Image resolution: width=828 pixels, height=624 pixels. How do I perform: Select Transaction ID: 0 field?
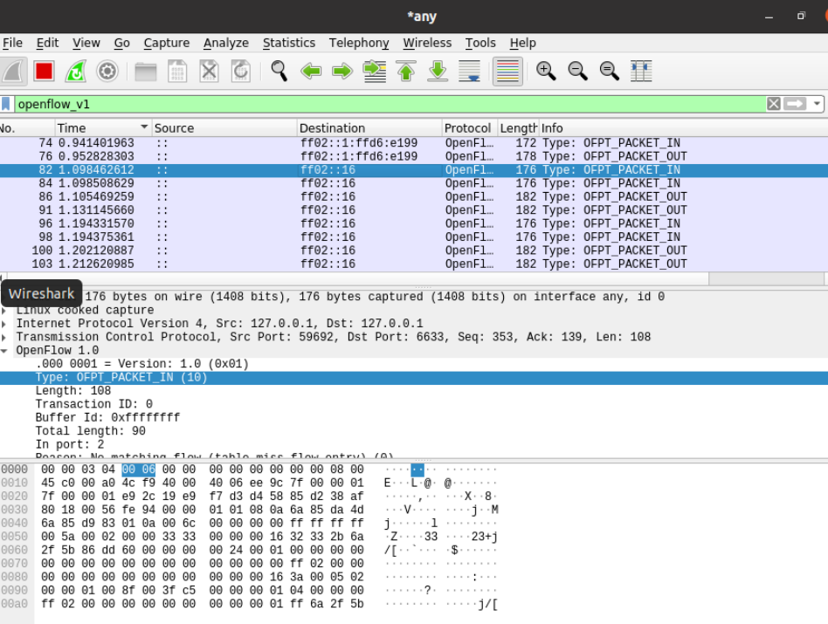tap(414, 404)
